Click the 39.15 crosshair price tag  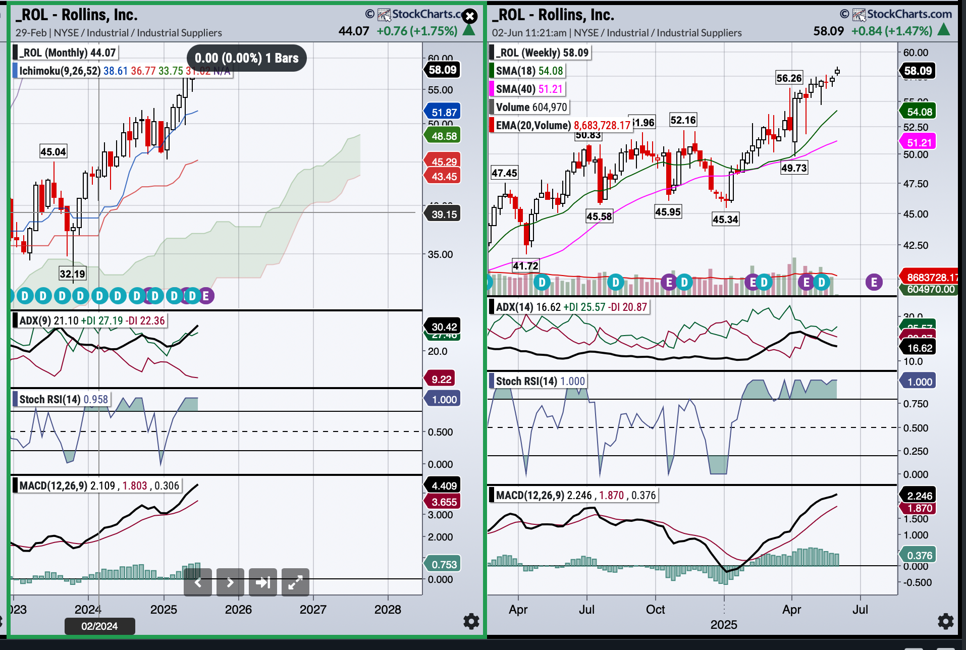443,214
